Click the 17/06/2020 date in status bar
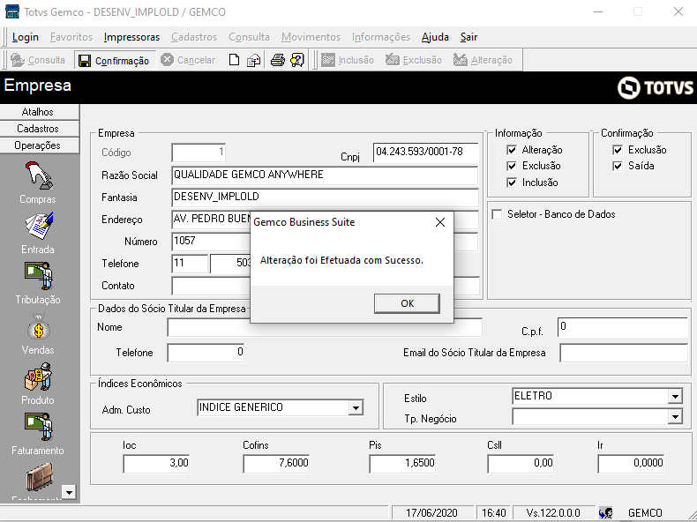 [431, 513]
